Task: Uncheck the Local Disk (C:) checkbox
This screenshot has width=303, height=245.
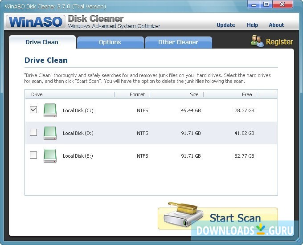Action: pyautogui.click(x=33, y=110)
